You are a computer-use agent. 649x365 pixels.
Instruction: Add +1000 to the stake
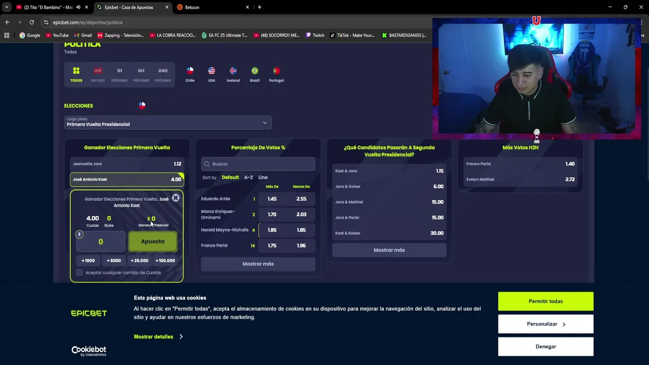pos(88,261)
